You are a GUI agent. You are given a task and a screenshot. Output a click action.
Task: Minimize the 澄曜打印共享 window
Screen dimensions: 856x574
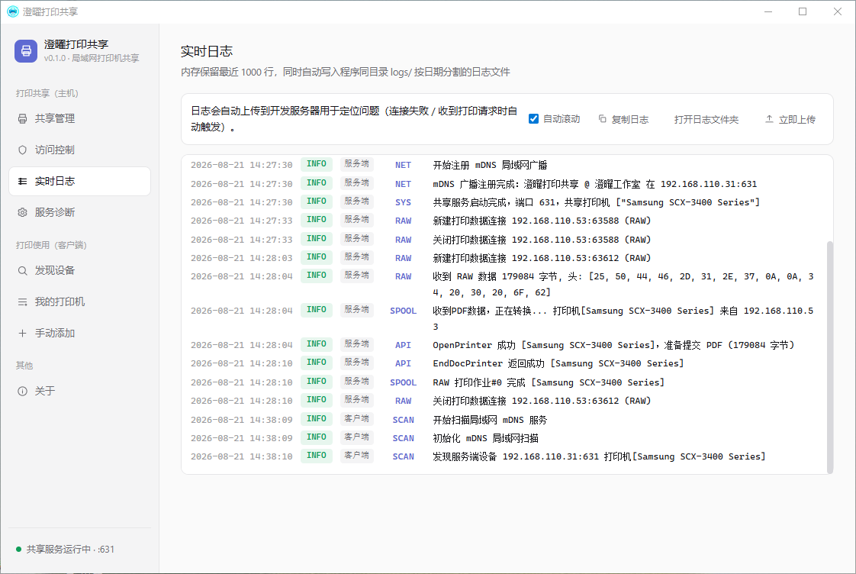(768, 11)
